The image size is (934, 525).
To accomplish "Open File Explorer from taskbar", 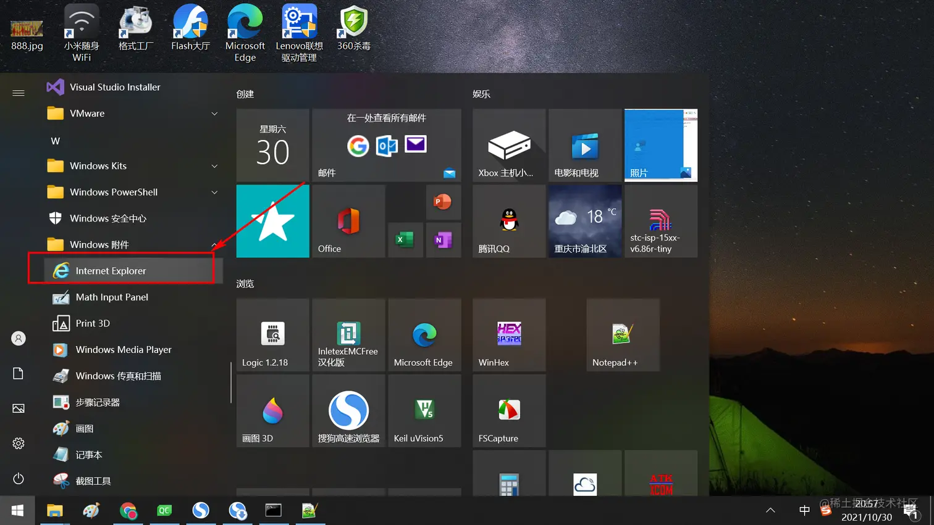I will click(x=55, y=511).
